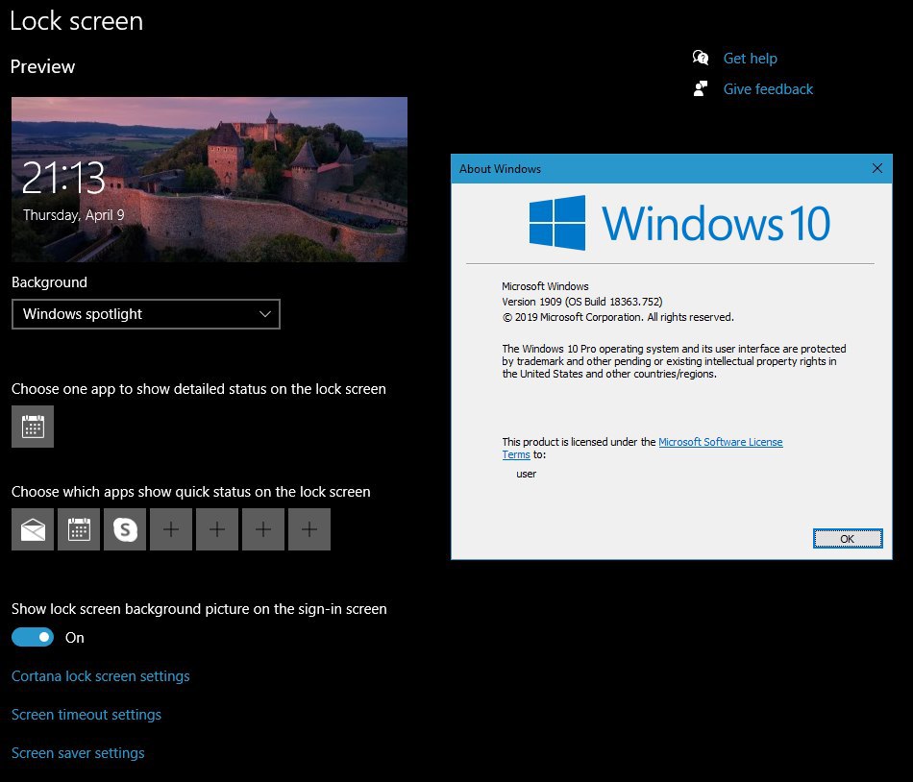Click the Give feedback person icon

click(701, 88)
